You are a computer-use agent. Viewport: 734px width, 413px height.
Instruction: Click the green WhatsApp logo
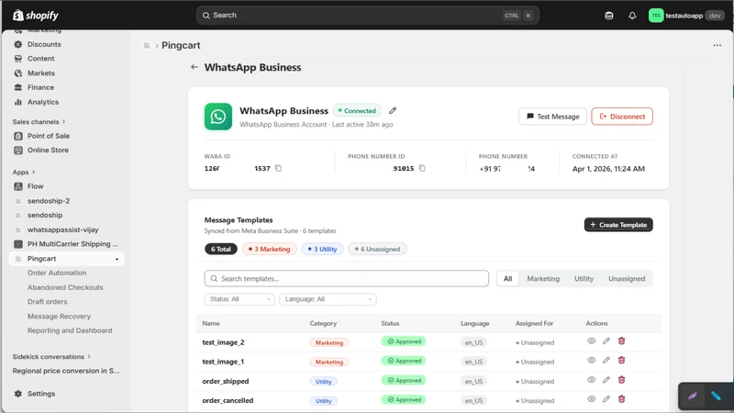[x=217, y=117]
